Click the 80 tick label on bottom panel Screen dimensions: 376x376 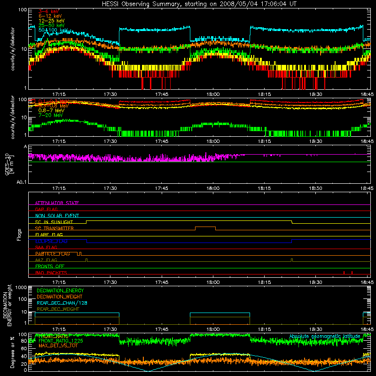(24, 341)
